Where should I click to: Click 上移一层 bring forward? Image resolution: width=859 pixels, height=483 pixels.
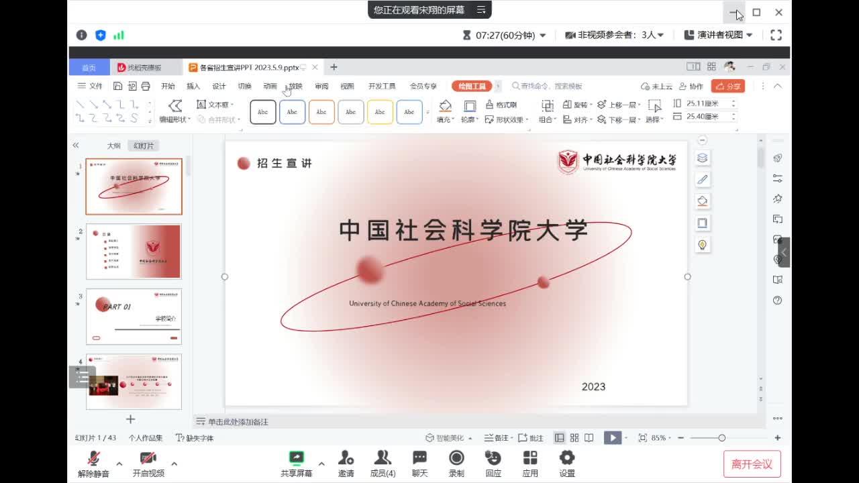click(x=619, y=105)
